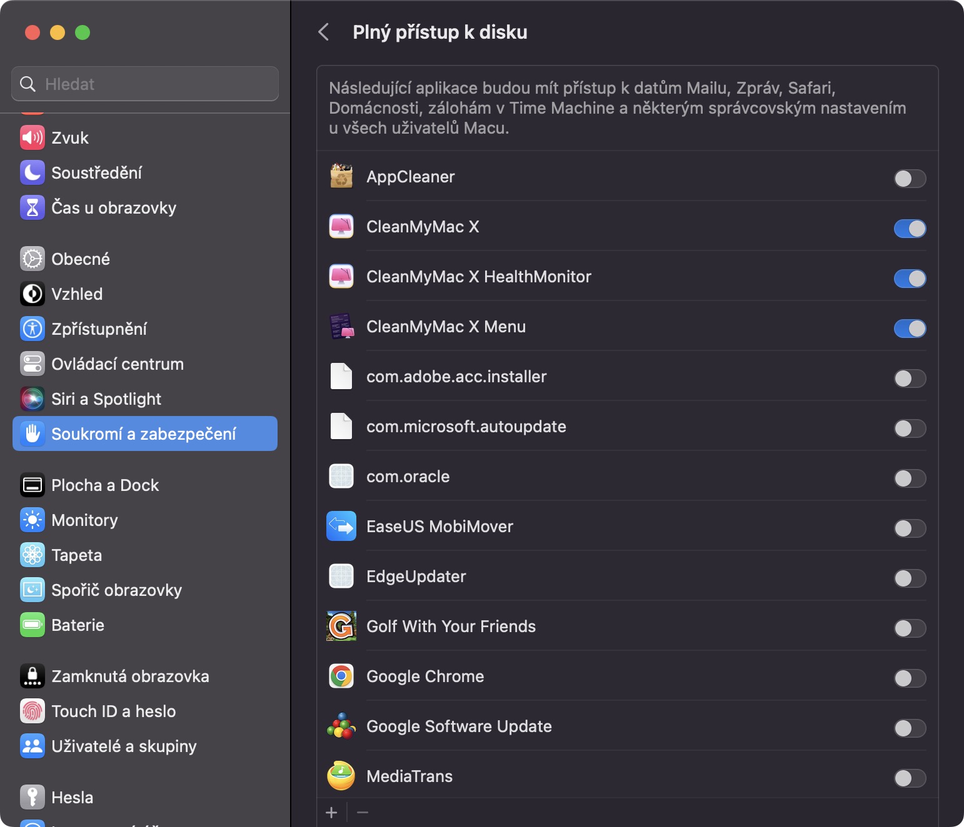Turn on Google Chrome disk access
Image resolution: width=964 pixels, height=827 pixels.
click(x=910, y=678)
